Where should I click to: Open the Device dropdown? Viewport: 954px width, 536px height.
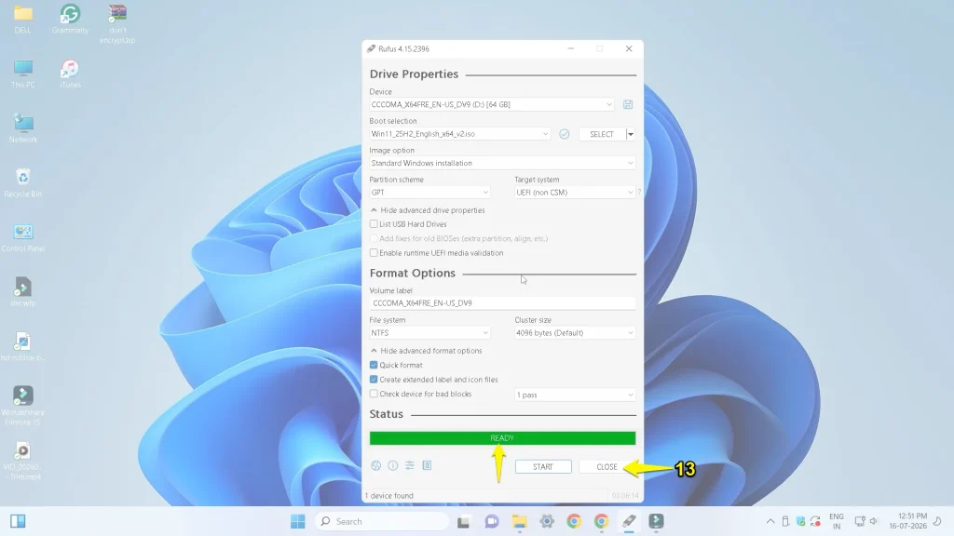[492, 104]
